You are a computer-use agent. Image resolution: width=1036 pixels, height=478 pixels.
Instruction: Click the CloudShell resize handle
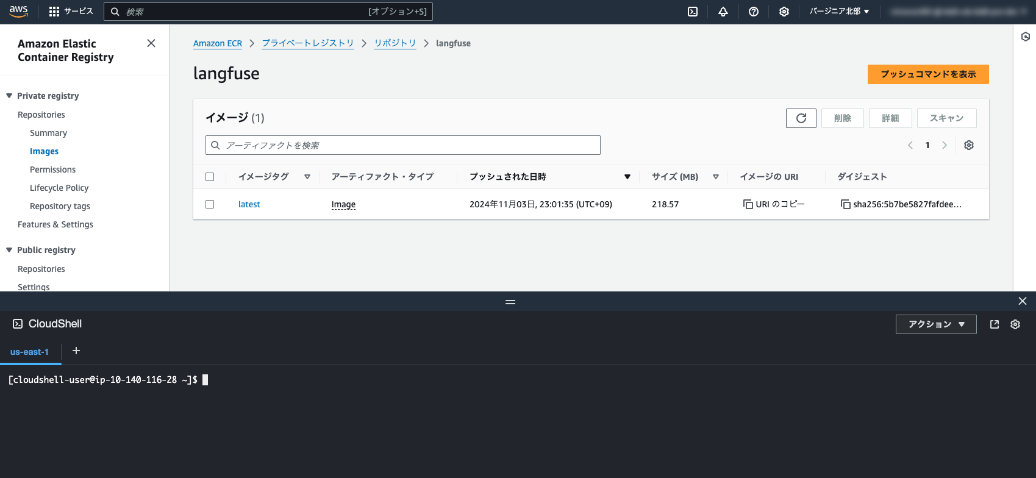[510, 302]
